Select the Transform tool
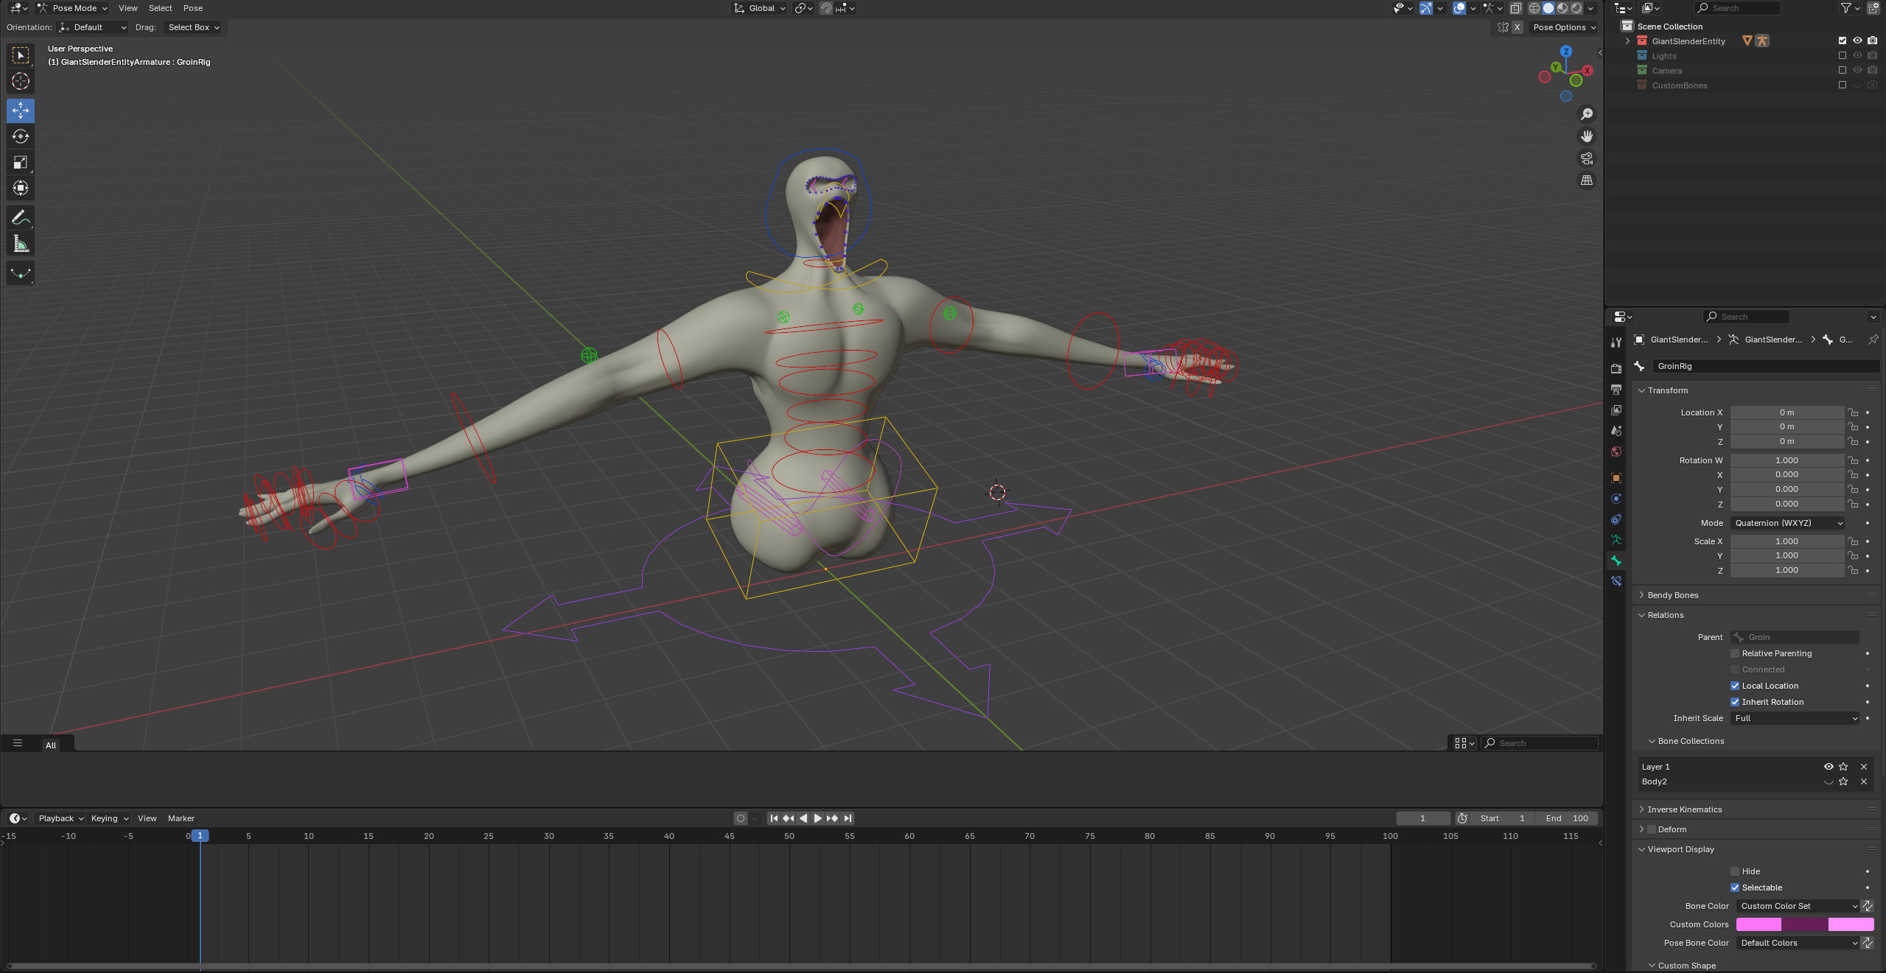This screenshot has width=1886, height=973. coord(21,188)
